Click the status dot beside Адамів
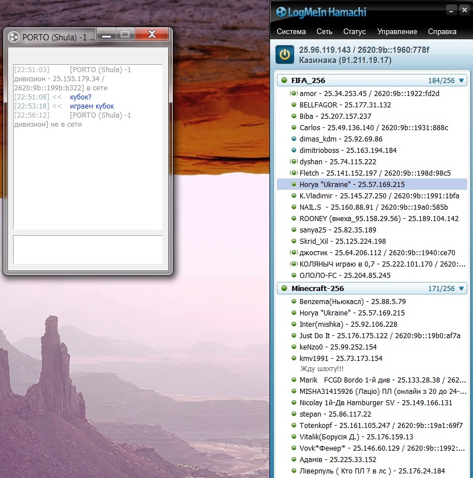This screenshot has width=473, height=478. coord(294,459)
